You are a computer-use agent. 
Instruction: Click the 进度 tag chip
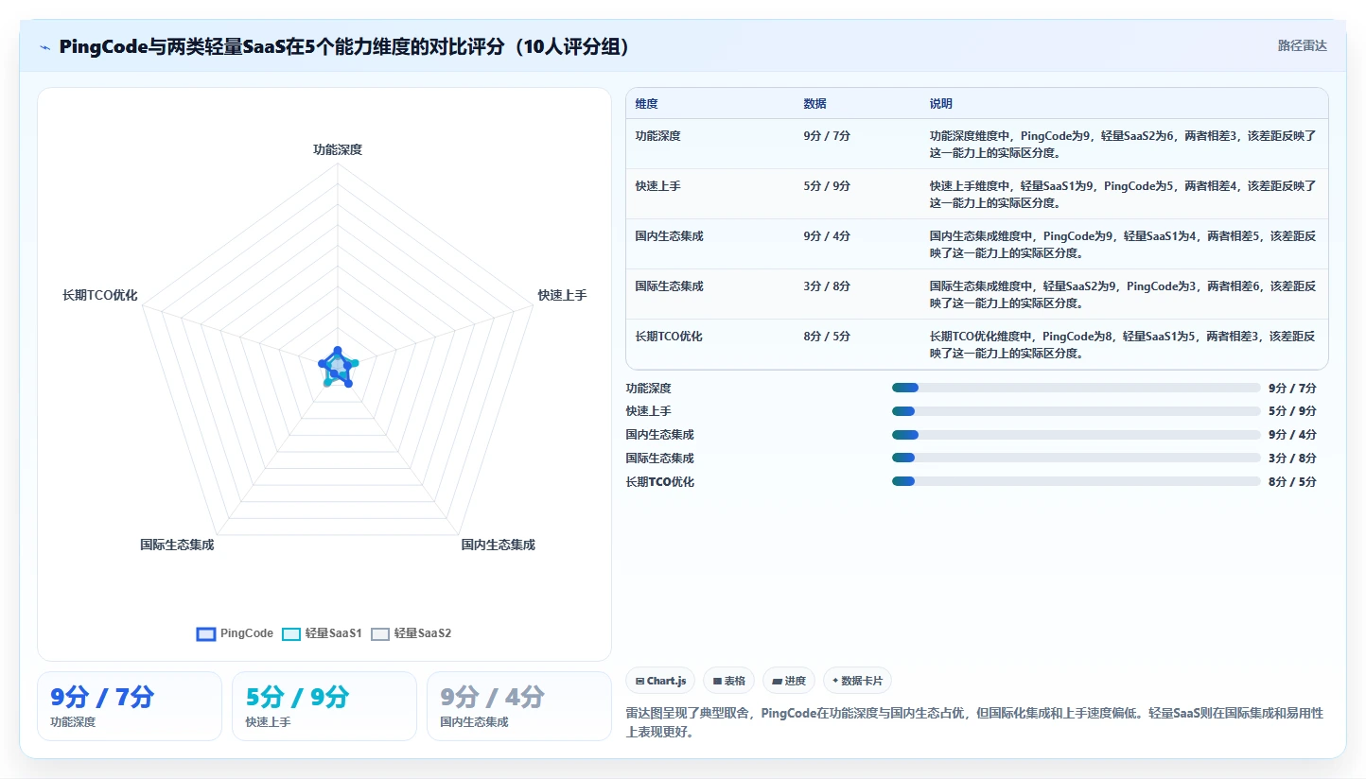pyautogui.click(x=789, y=681)
